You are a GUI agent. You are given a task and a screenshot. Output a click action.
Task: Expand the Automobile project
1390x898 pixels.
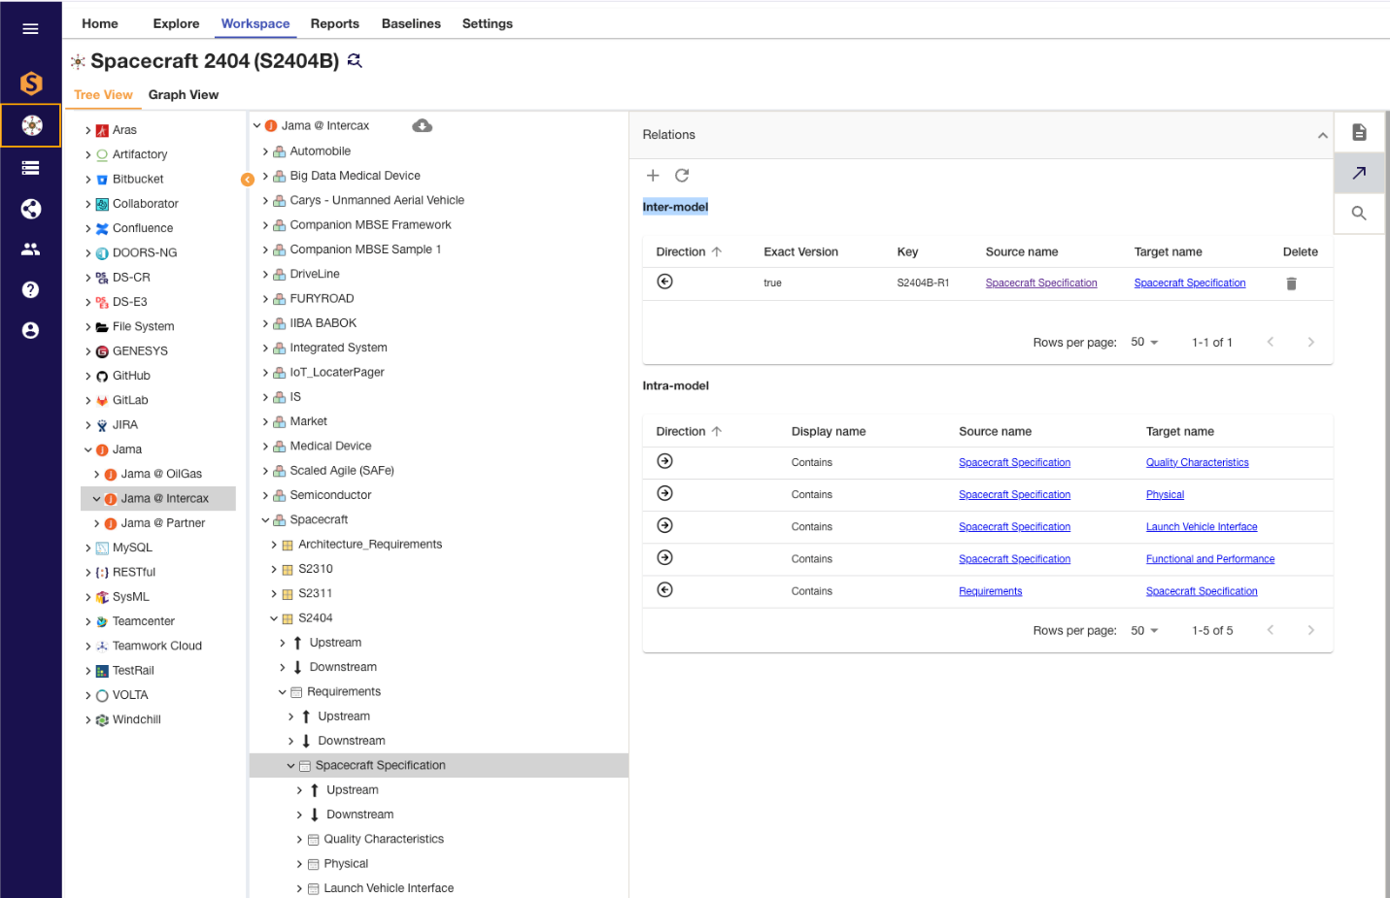[x=265, y=151]
